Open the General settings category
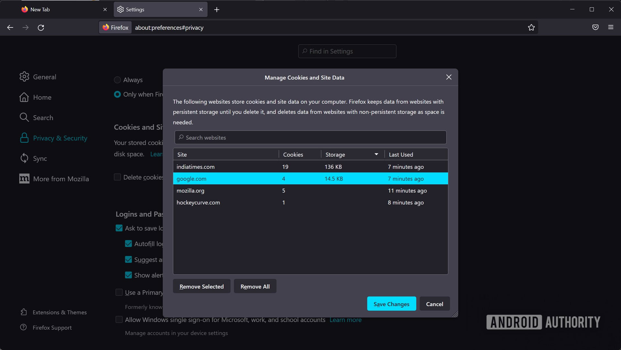Screen dimensions: 621x350 38,77
